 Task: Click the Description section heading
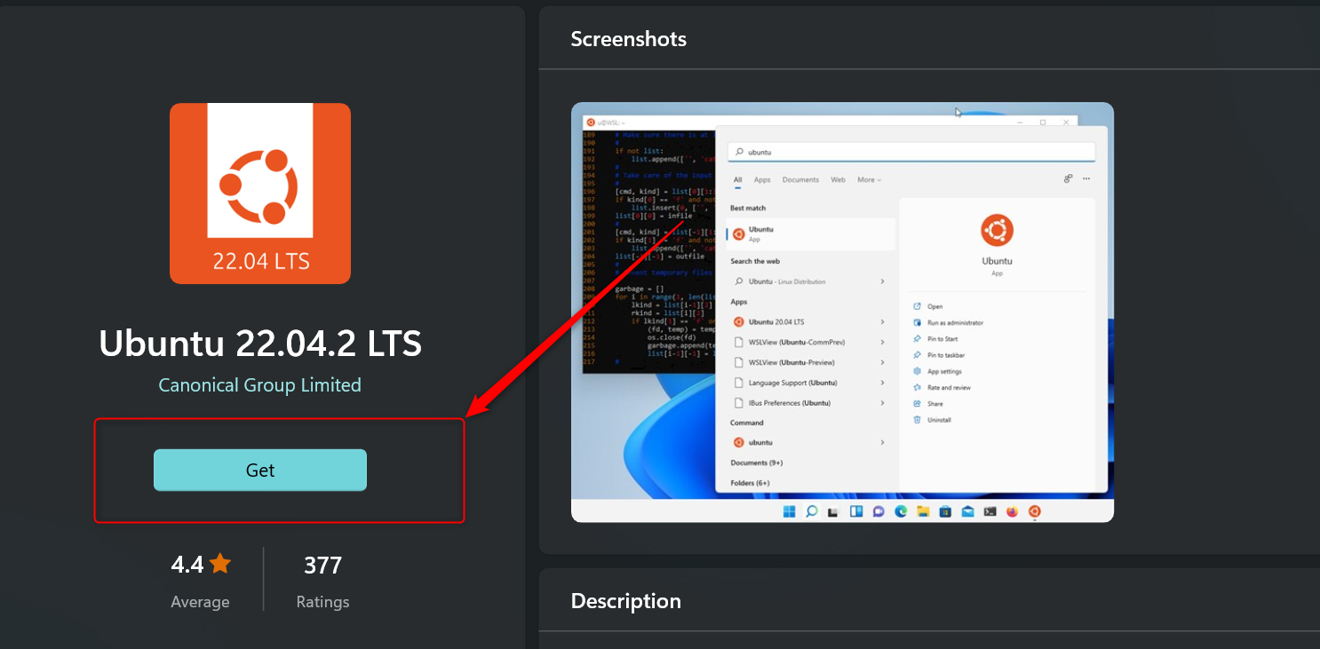click(x=625, y=601)
